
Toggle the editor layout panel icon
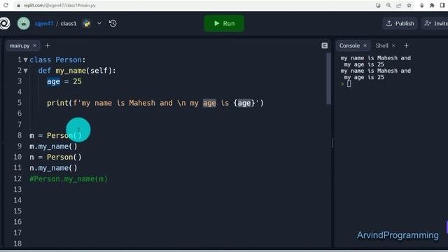[325, 45]
